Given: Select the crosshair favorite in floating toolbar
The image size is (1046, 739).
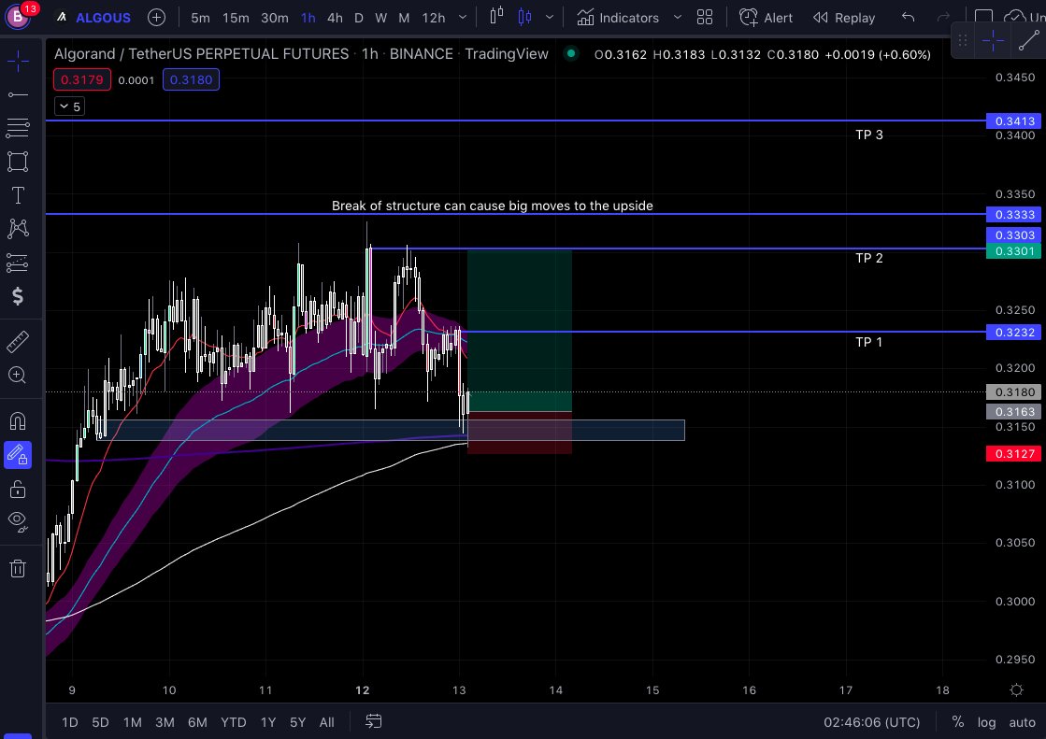Looking at the screenshot, I should pos(993,41).
